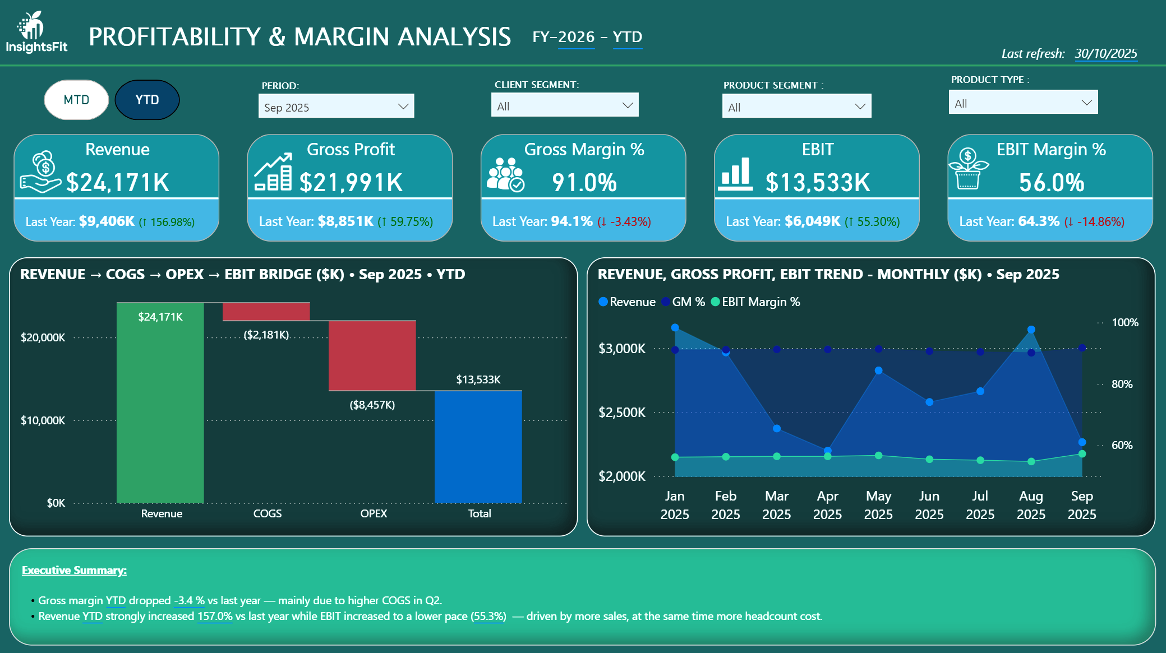Open the Period dropdown showing Sep 2025

coord(336,106)
